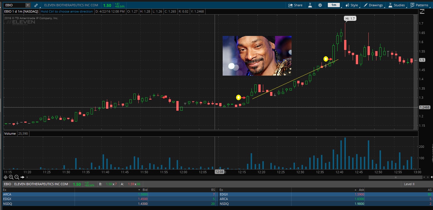Click the ELEVEN BIOTHERAPEUTICS INC COM title text
The height and width of the screenshot is (210, 433).
71,5
